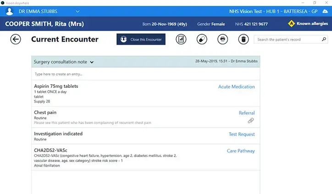Click the Known allergies label
The image size is (332, 194).
pyautogui.click(x=312, y=23)
